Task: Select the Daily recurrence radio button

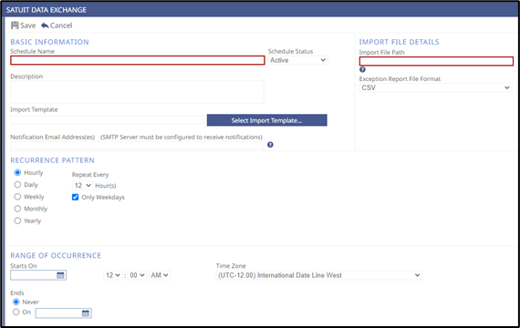Action: (17, 185)
